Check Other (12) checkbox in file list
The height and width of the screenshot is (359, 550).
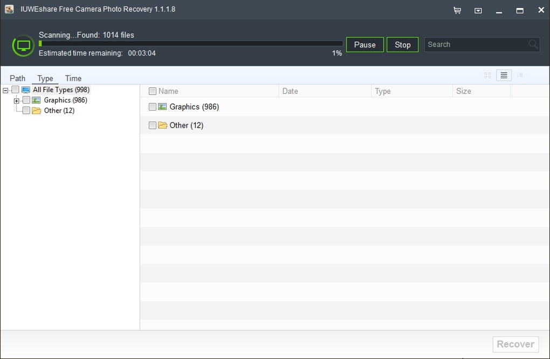[x=153, y=126]
